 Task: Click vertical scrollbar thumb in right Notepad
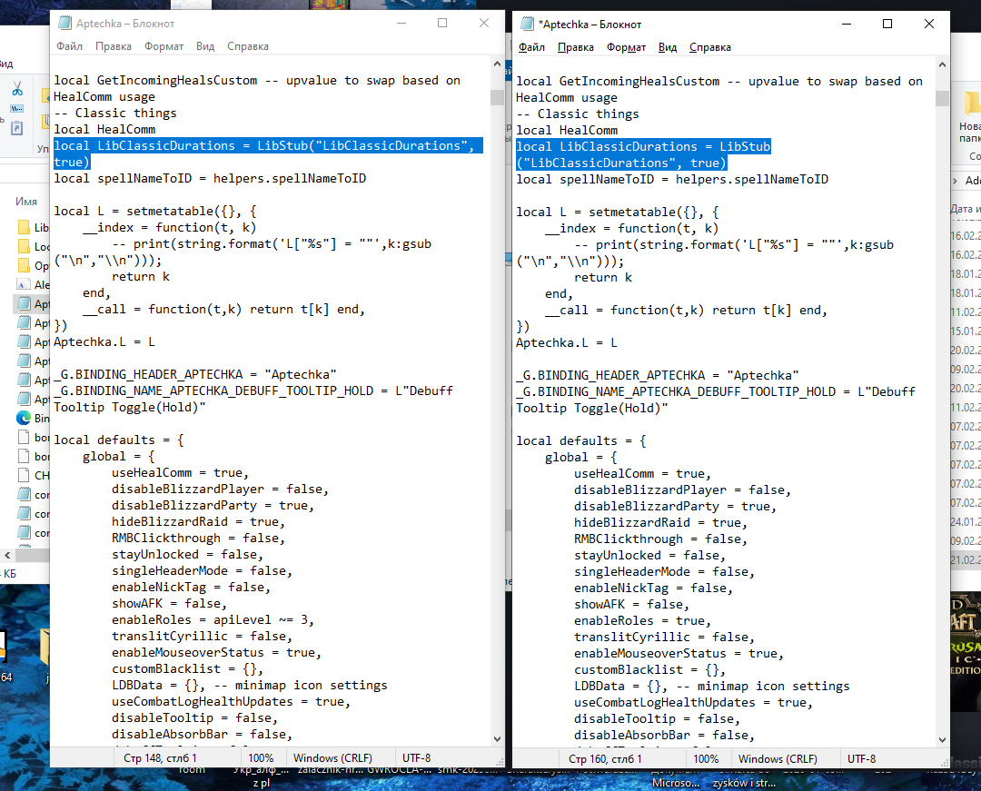click(942, 99)
